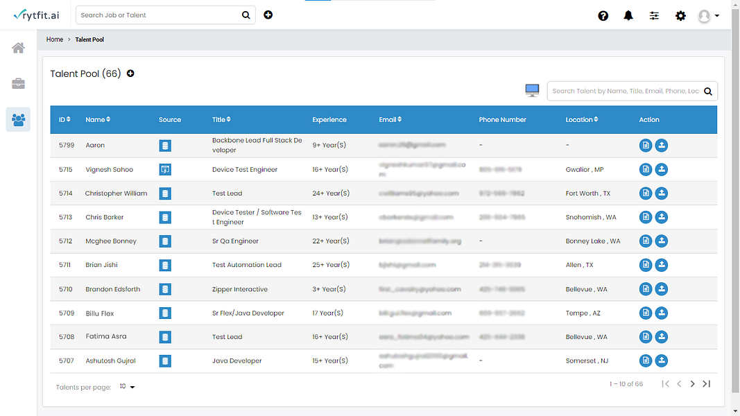Click source database icon for Aaron
The width and height of the screenshot is (740, 416).
[165, 146]
